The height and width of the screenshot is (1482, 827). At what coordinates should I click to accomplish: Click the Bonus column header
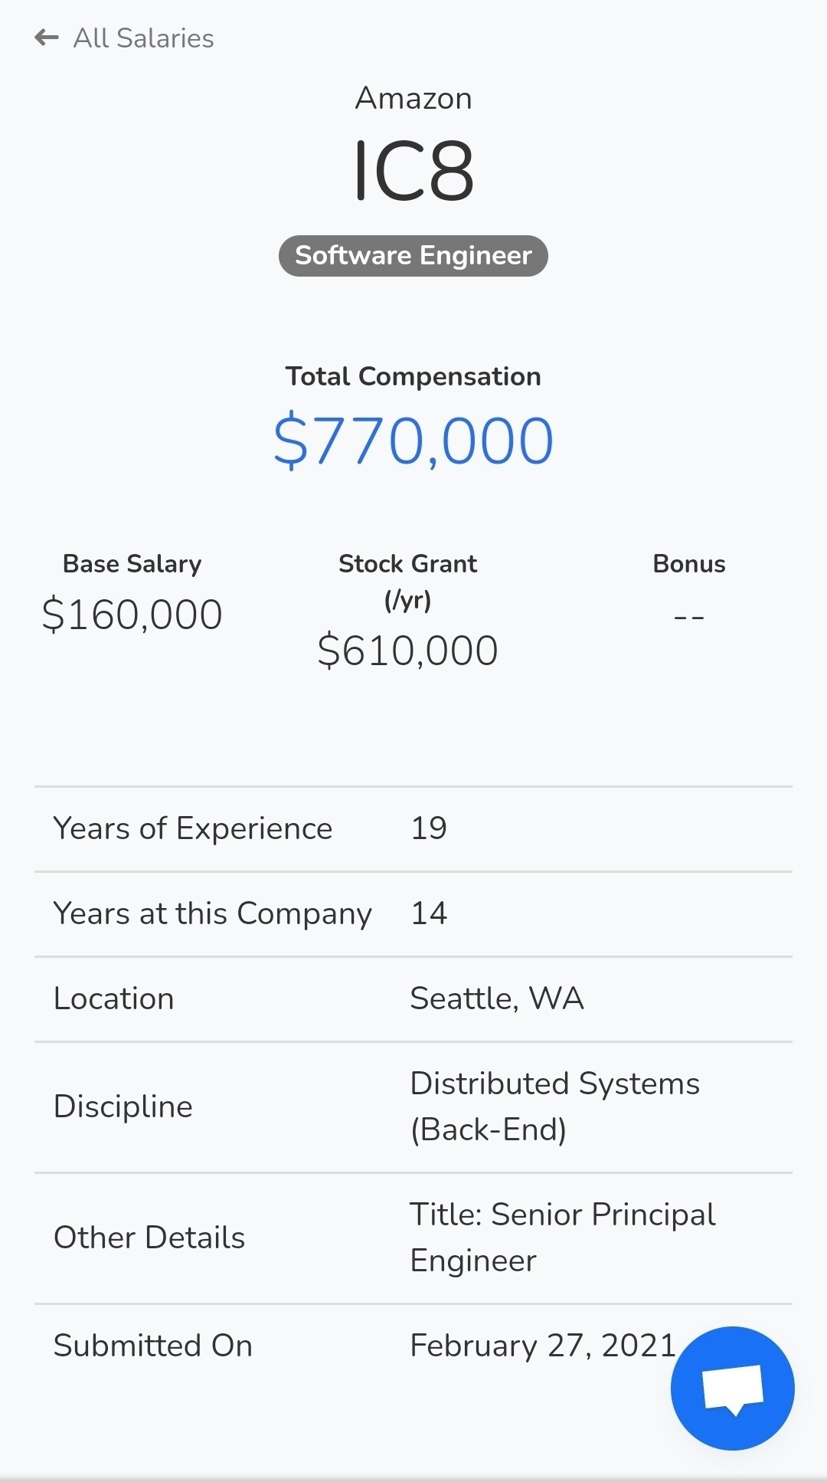[x=689, y=564]
